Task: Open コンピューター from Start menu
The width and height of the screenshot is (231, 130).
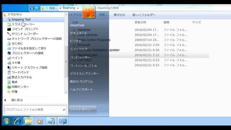Action: [x=80, y=57]
